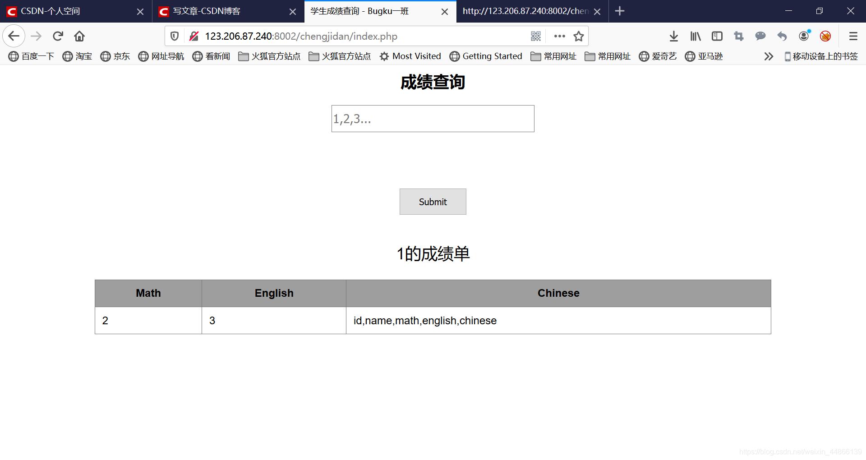The image size is (866, 460).
Task: Open the 百度一下 bookmark
Action: [31, 56]
